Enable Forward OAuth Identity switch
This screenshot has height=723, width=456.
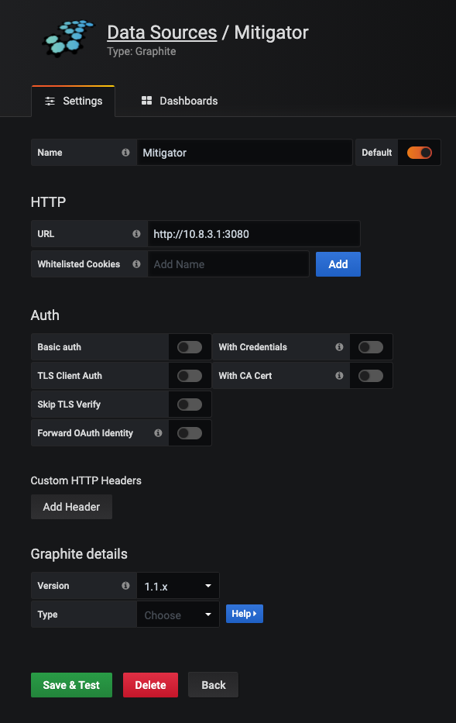click(190, 433)
